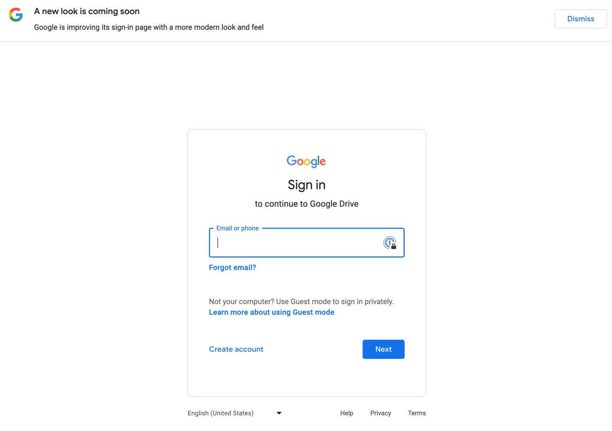Open the Privacy footer link

(381, 413)
